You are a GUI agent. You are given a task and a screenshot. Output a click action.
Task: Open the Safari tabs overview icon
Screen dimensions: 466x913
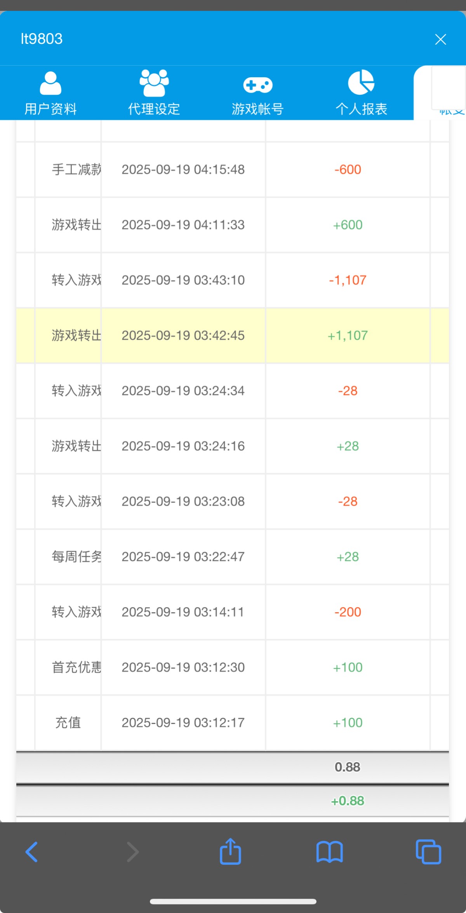pyautogui.click(x=428, y=852)
